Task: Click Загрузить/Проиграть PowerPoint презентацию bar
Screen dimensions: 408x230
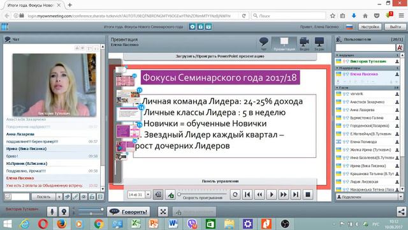Action: tap(220, 56)
